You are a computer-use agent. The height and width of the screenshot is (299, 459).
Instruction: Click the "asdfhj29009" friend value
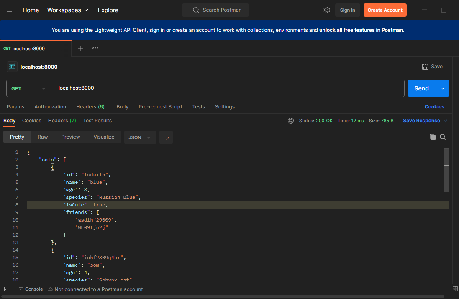point(95,220)
